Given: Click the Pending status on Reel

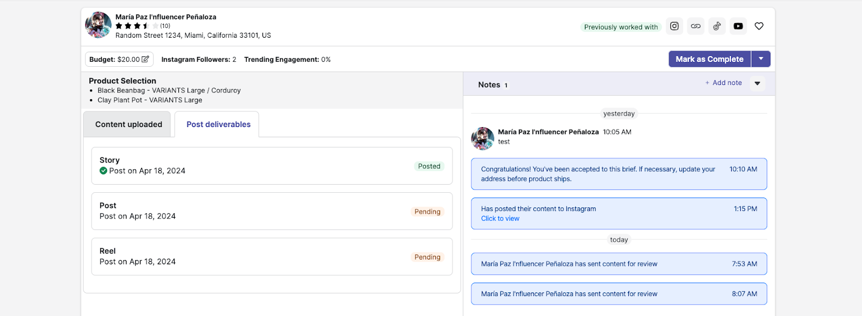Looking at the screenshot, I should [x=427, y=257].
